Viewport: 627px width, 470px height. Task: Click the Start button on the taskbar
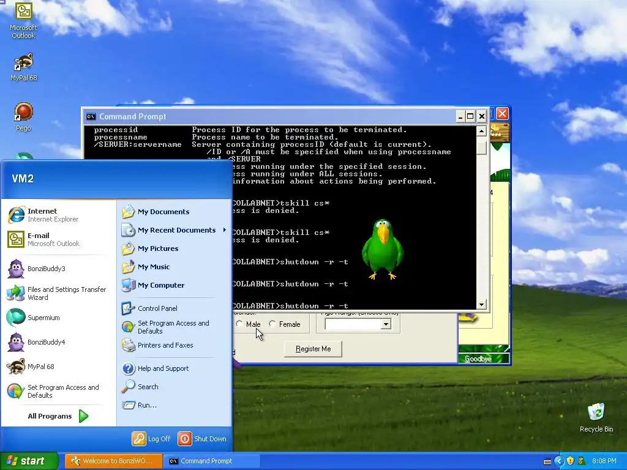tap(29, 461)
